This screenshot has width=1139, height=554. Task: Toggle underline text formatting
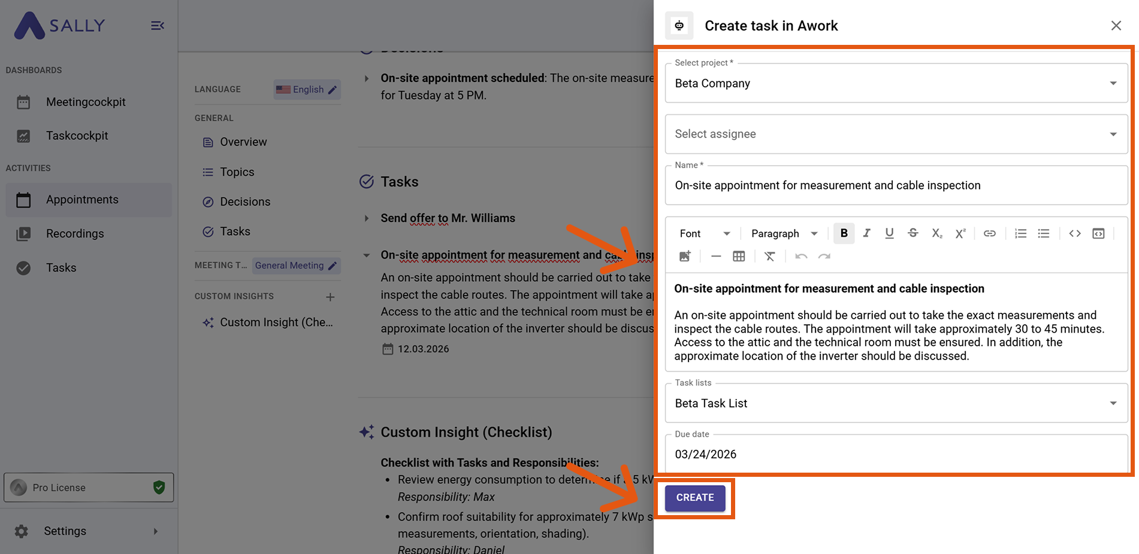889,233
